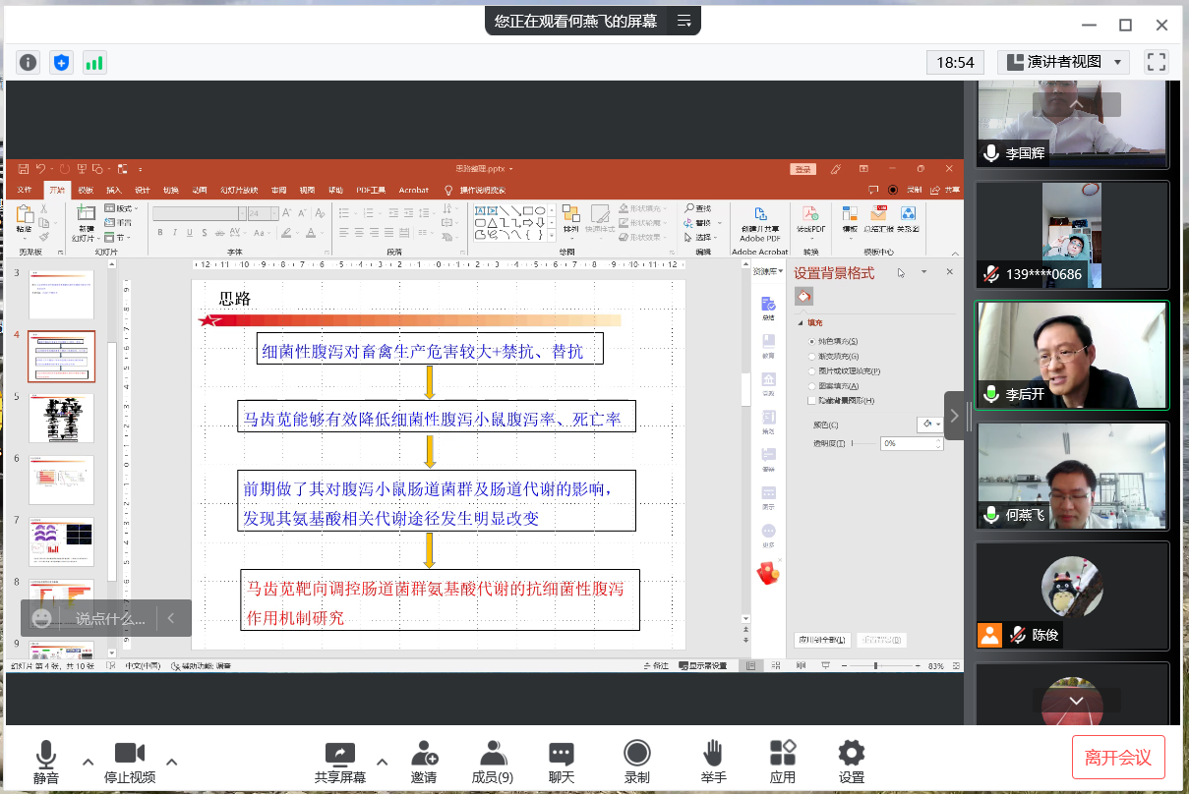Screen dimensions: 1189x794
Task: Open the 应用 apps icon
Action: point(783,761)
